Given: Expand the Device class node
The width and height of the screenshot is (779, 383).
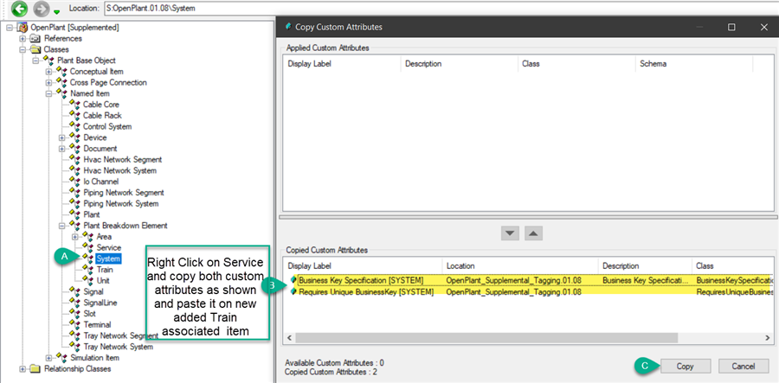Looking at the screenshot, I should point(61,137).
